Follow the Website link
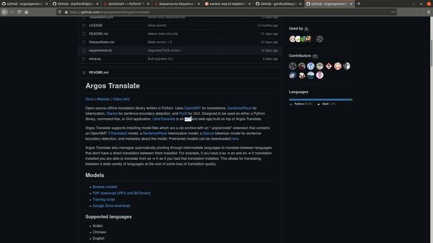Image resolution: width=433 pixels, height=243 pixels. pyautogui.click(x=103, y=99)
